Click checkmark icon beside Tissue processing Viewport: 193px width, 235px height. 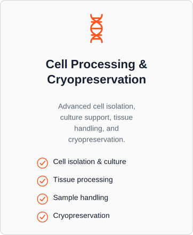[43, 181]
